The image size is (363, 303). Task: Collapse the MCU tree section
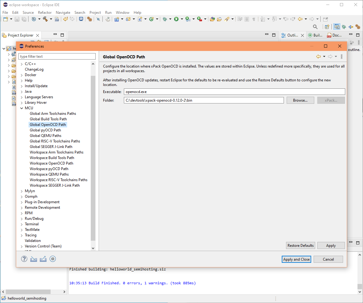(x=21, y=108)
